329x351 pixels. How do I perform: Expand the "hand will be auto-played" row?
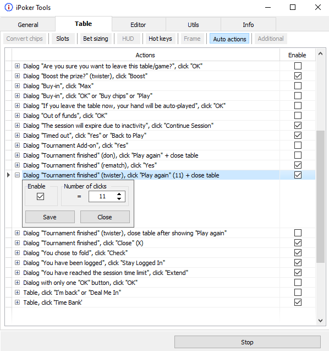click(17, 106)
